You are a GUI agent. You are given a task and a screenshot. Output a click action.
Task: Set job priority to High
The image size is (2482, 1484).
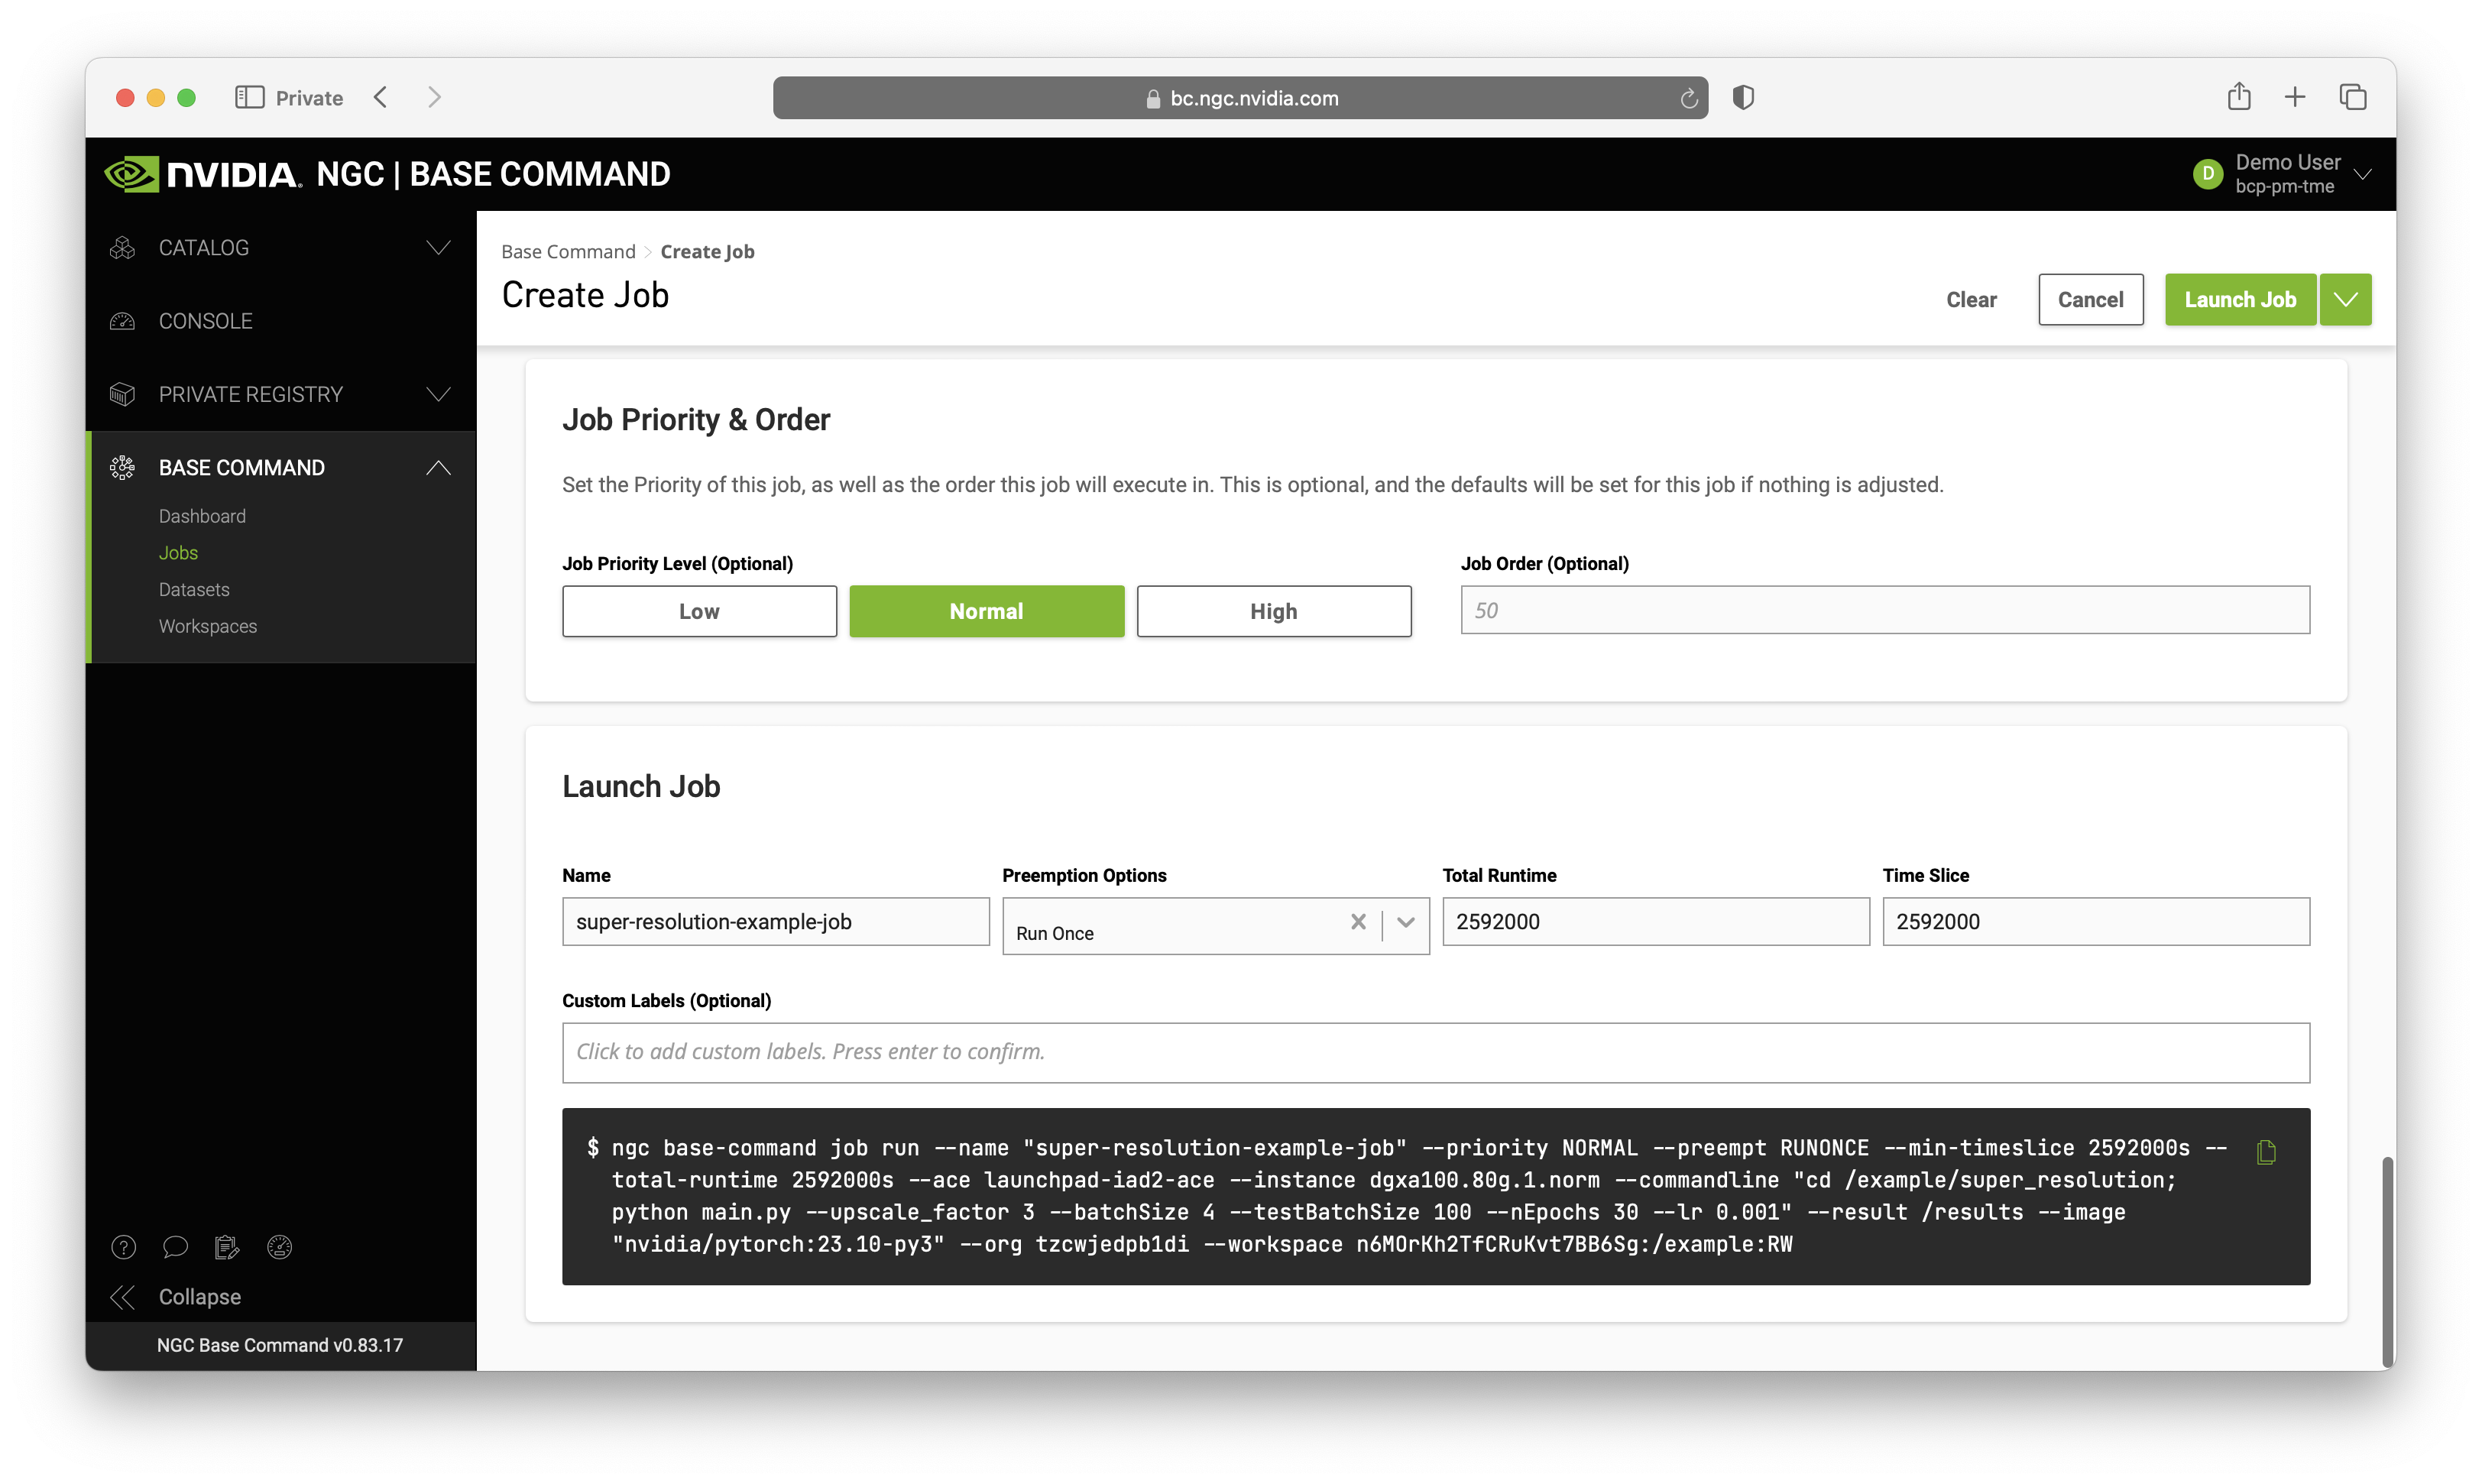pos(1273,611)
